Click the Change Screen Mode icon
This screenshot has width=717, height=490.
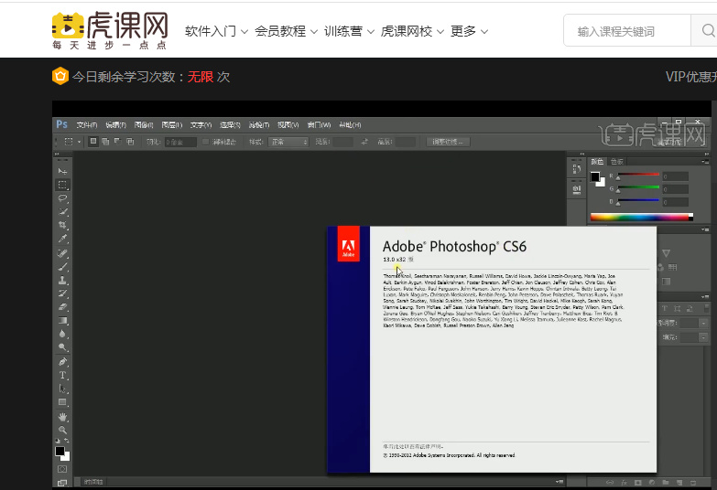click(62, 483)
